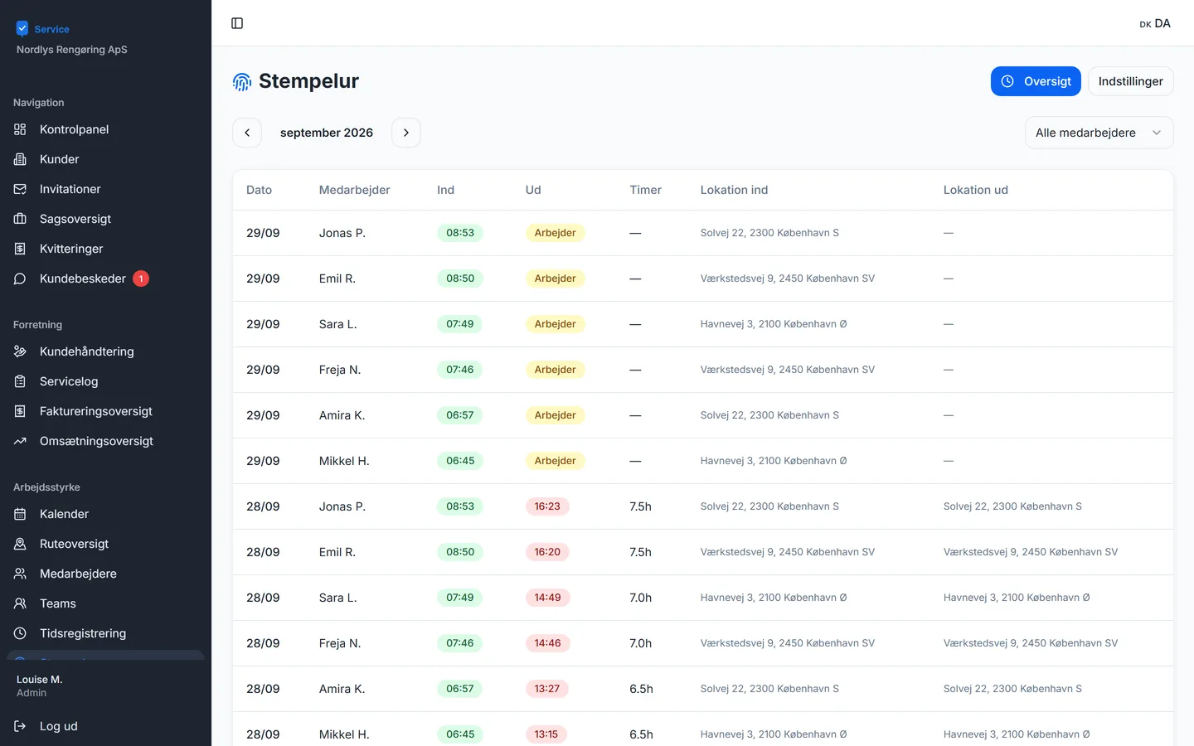This screenshot has width=1194, height=746.
Task: Open Kundebeskeder messages
Action: tap(105, 279)
